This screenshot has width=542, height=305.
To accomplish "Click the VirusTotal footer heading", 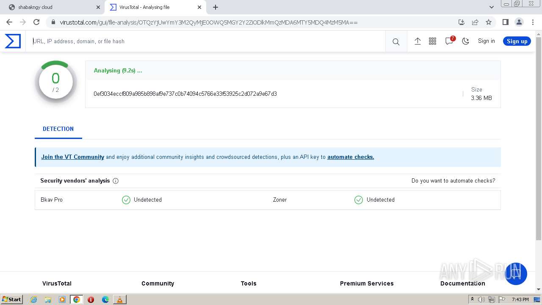I will tap(57, 283).
